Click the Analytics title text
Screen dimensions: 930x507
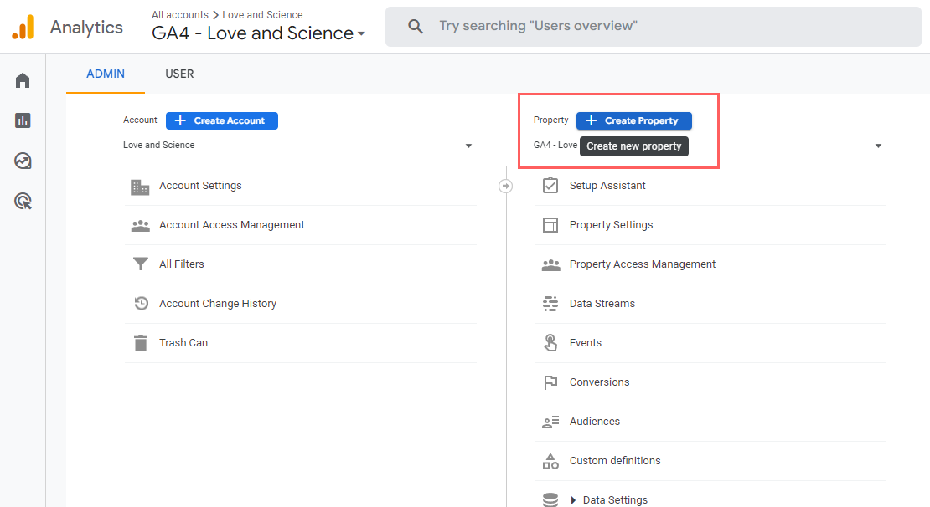click(86, 28)
